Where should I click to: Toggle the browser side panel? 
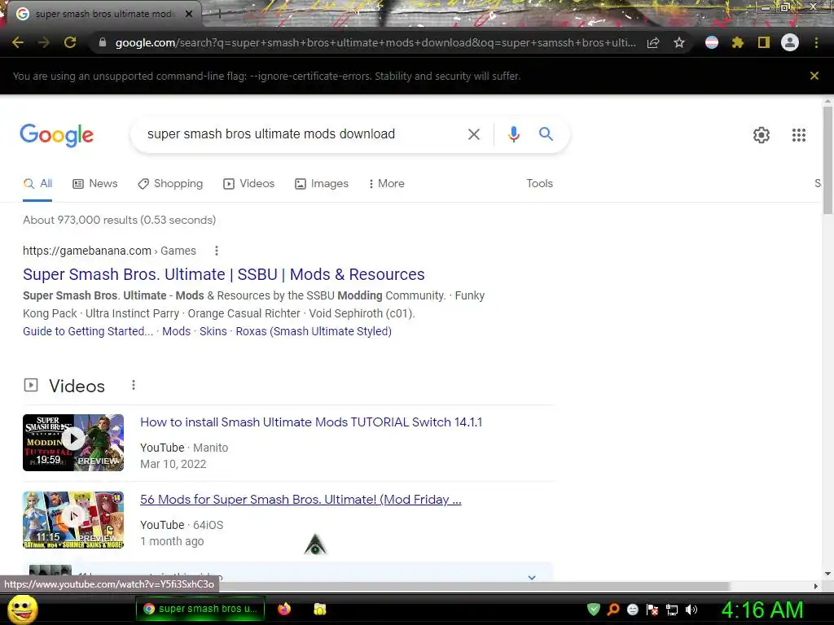coord(764,42)
